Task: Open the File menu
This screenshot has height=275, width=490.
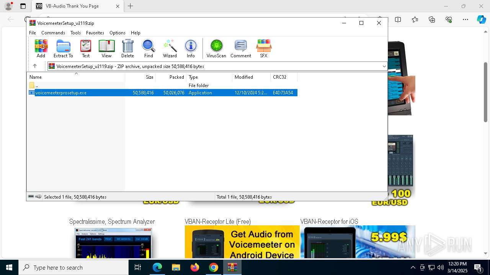Action: pyautogui.click(x=33, y=33)
